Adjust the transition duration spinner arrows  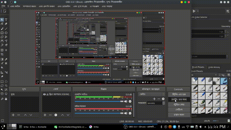pyautogui.click(x=164, y=103)
